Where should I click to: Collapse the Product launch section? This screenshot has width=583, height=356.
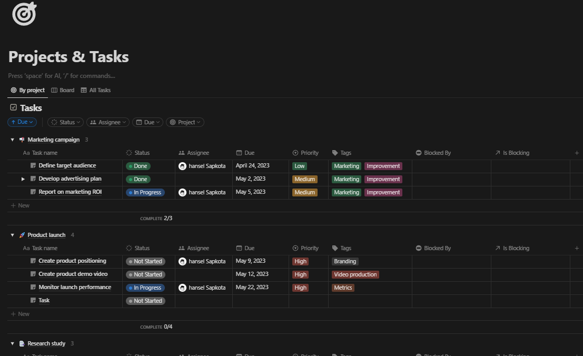click(12, 234)
